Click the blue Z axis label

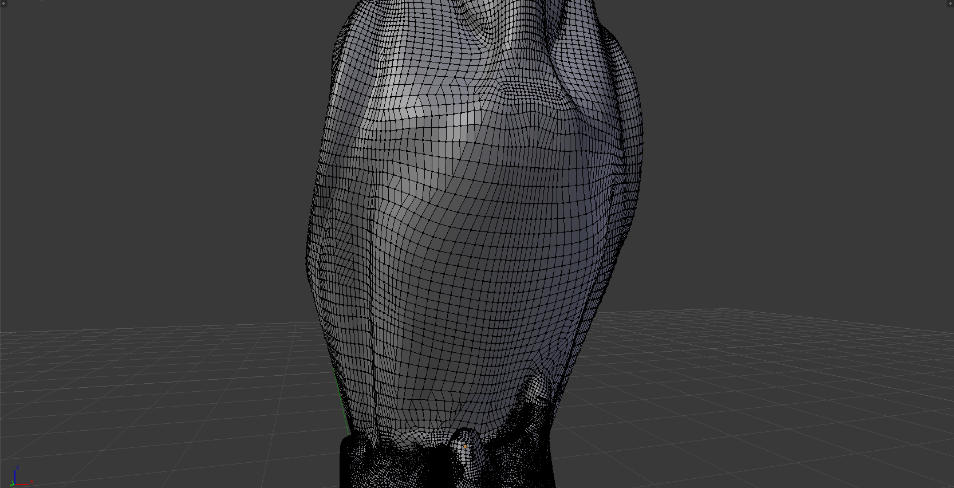(18, 468)
